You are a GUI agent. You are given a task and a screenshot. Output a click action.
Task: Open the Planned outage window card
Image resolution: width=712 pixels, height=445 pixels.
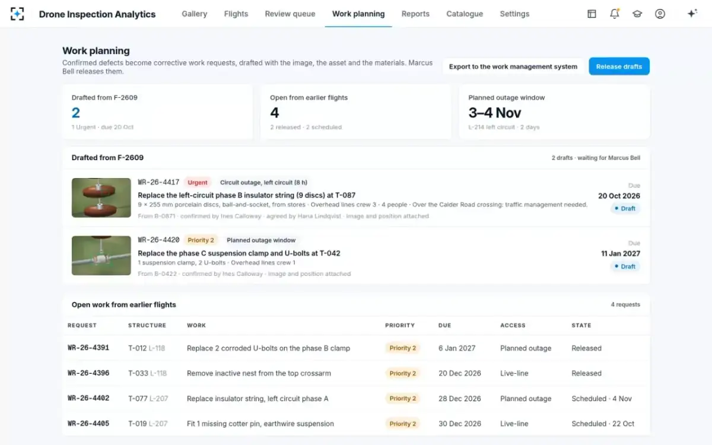pos(554,112)
